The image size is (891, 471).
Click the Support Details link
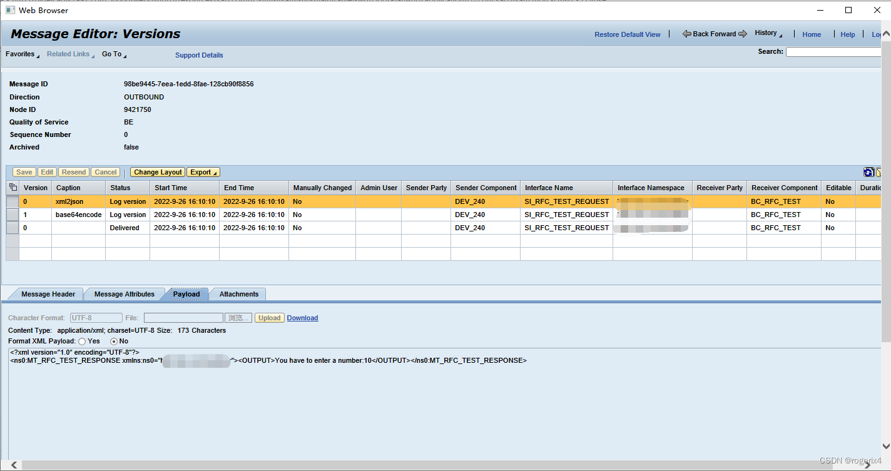click(199, 55)
